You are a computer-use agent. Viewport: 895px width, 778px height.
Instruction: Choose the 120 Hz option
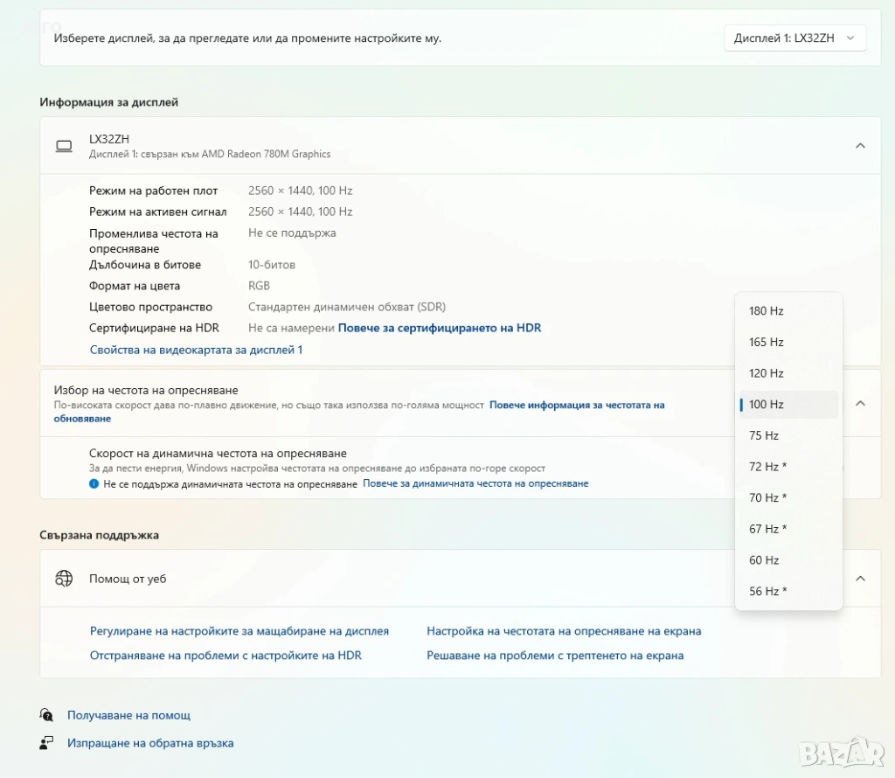(x=767, y=373)
